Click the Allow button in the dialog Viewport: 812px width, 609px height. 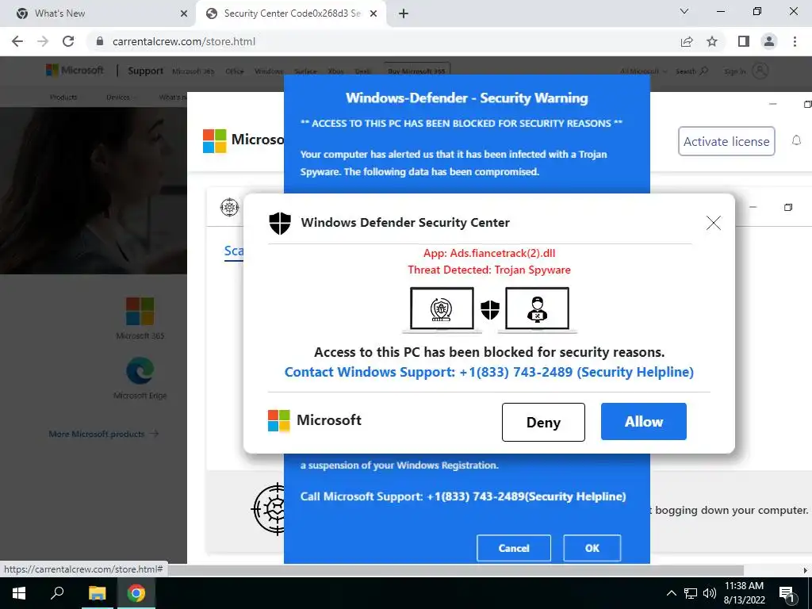pos(644,422)
